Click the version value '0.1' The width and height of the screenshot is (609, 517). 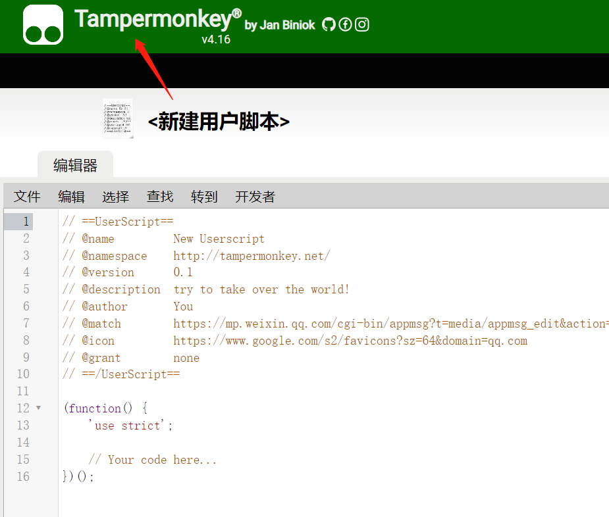(x=182, y=272)
